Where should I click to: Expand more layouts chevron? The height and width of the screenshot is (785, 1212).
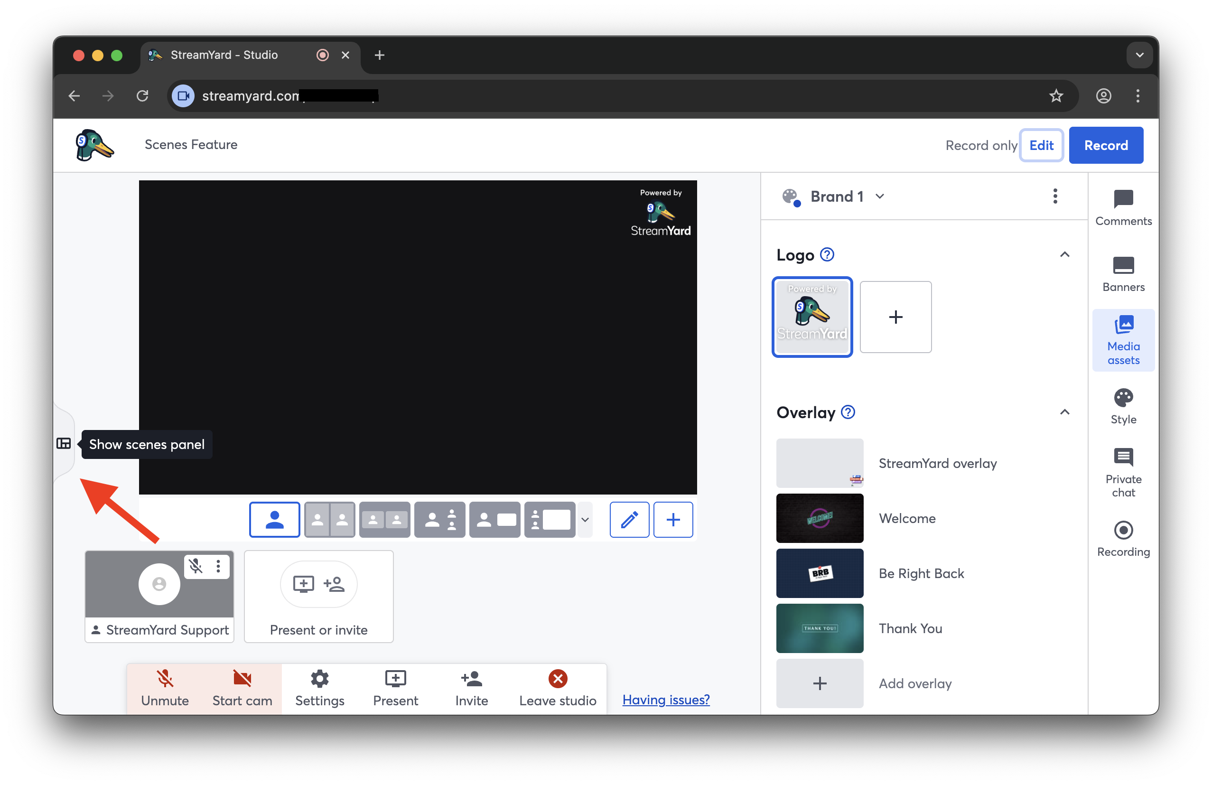pyautogui.click(x=585, y=520)
